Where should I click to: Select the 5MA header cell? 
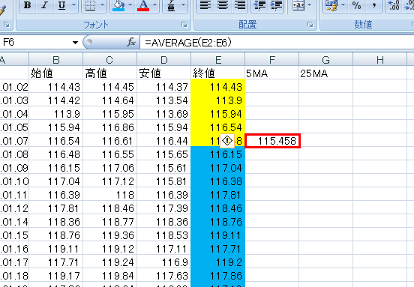click(x=272, y=73)
